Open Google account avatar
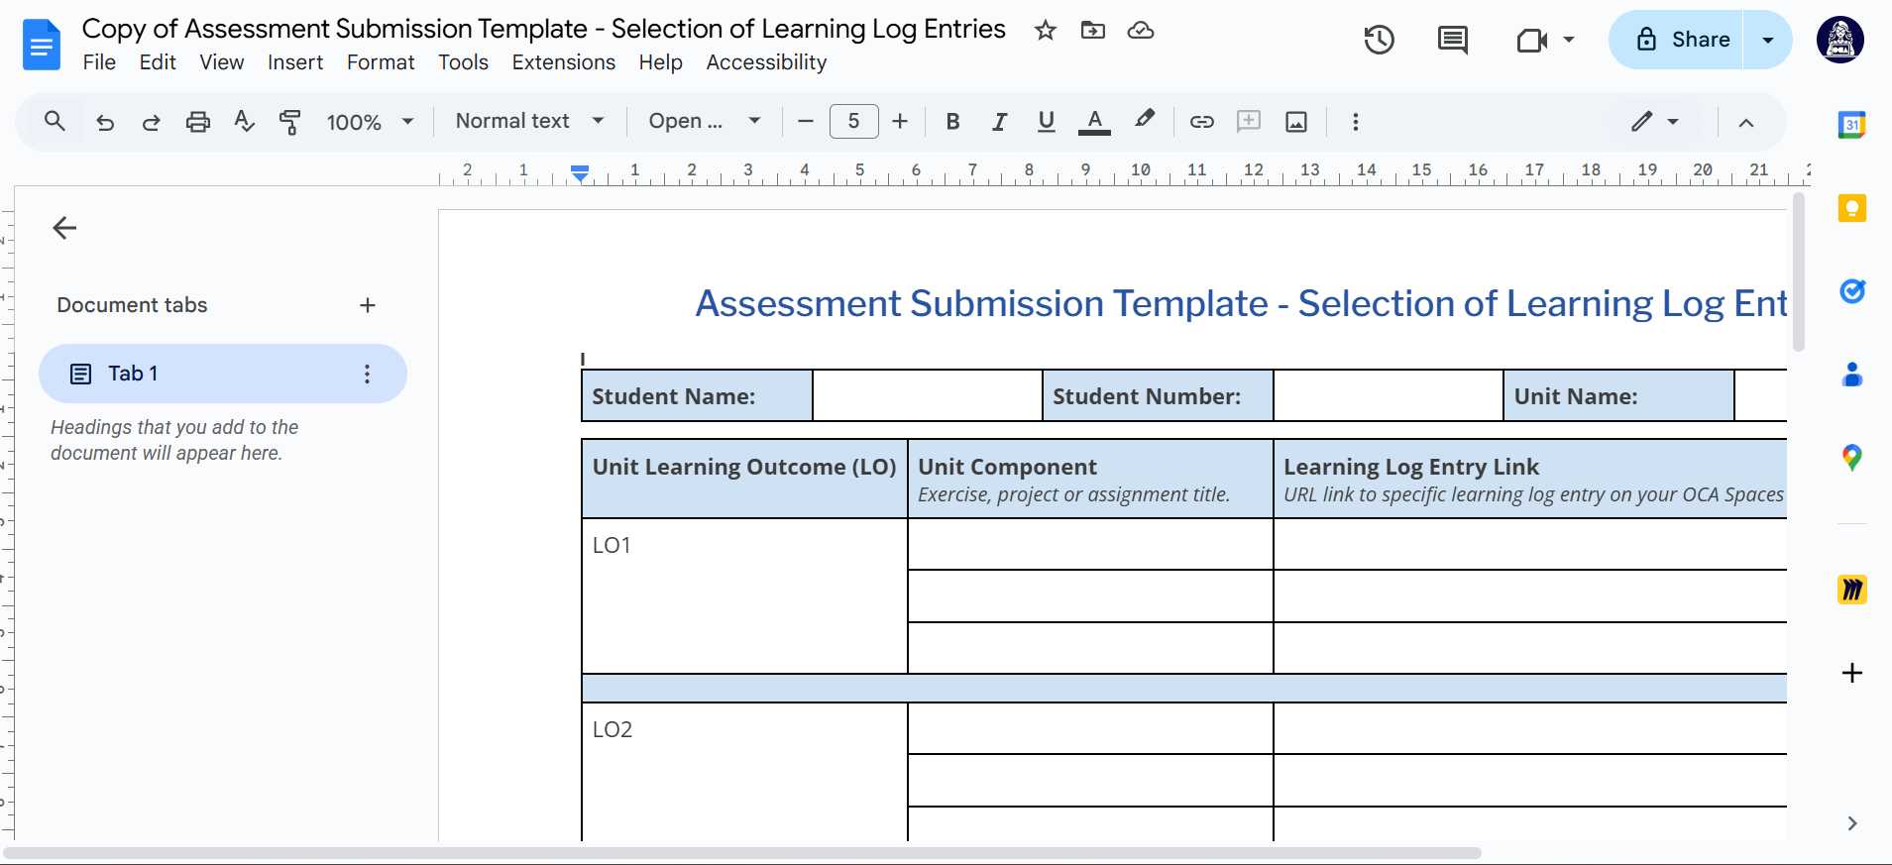 click(1839, 41)
